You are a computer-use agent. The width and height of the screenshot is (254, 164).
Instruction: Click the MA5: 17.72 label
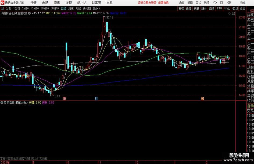(38, 13)
